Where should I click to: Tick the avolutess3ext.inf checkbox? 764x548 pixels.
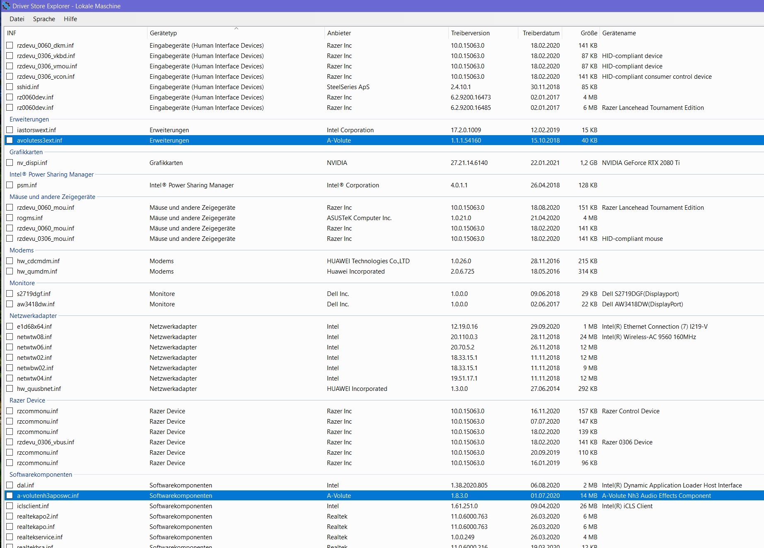click(10, 140)
